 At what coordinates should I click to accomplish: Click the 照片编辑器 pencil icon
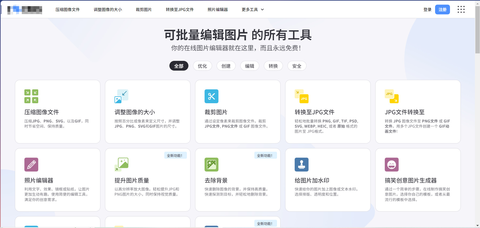[x=31, y=165]
